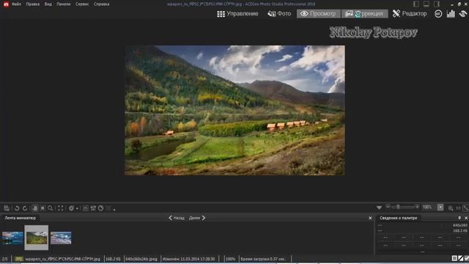Switch to Просмотр mode
The image size is (469, 264).
(318, 14)
